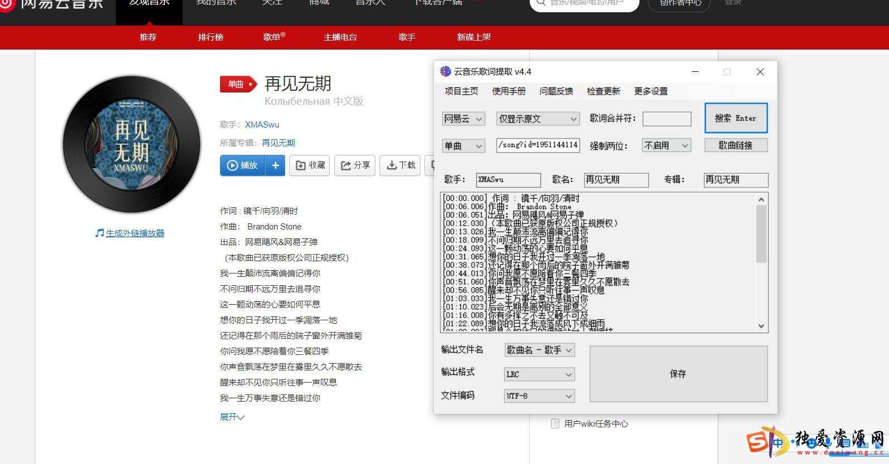Expand lyrics with 展开
This screenshot has height=464, width=889.
click(232, 417)
